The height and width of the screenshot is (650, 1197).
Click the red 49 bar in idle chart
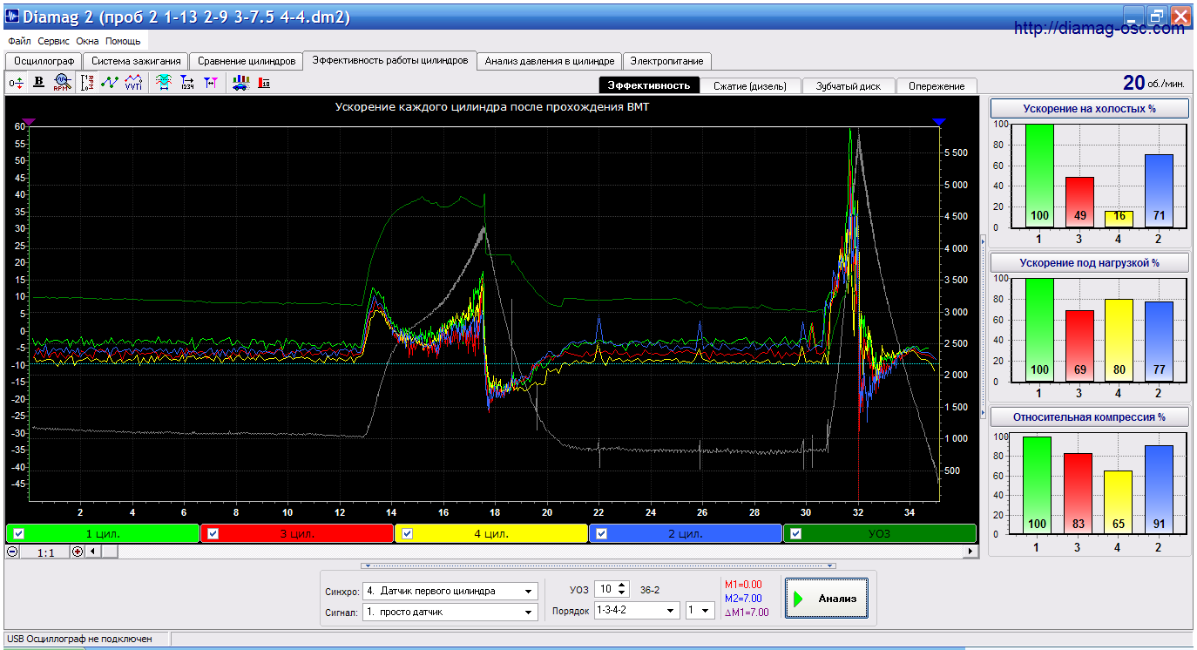tap(1079, 202)
